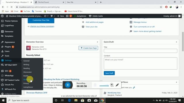Open Microsoft Edge from taskbar

tap(69, 100)
